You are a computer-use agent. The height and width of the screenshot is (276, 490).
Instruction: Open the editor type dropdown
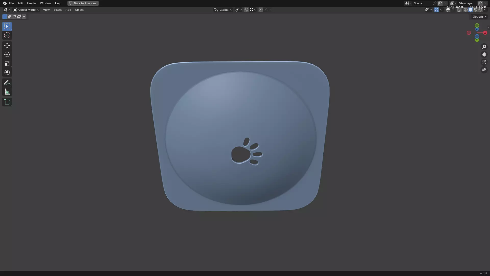[6, 10]
